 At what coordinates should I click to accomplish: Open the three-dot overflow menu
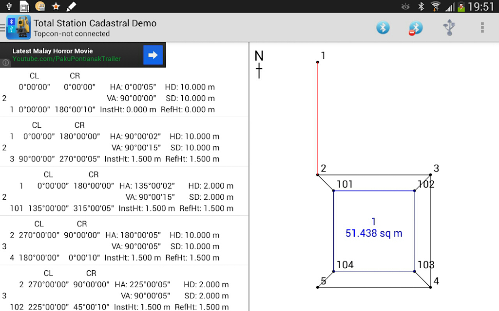point(482,28)
